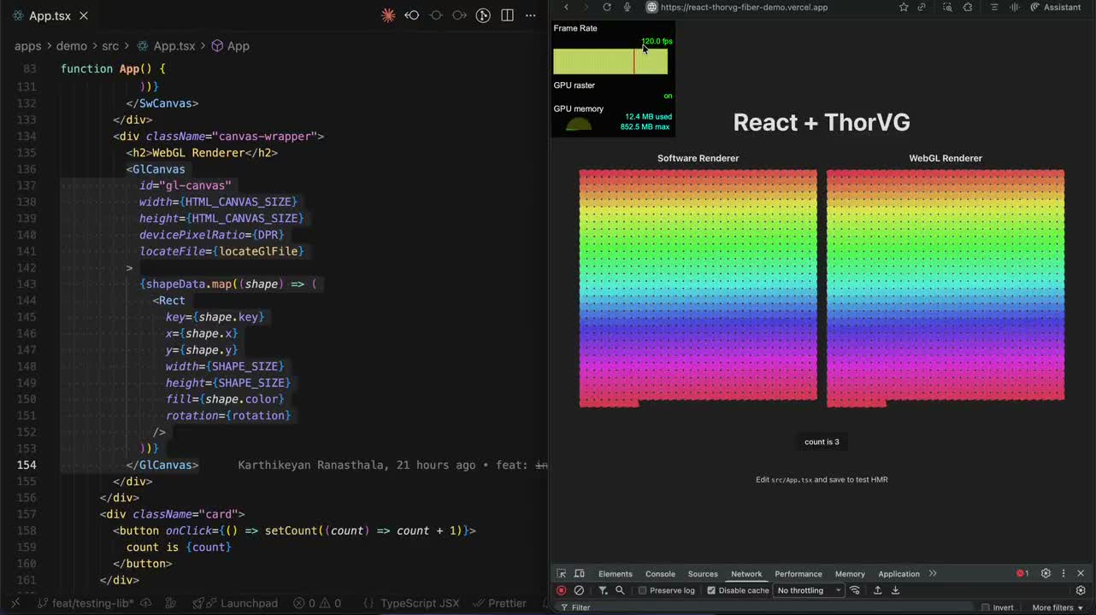Click the Software Renderer canvas
This screenshot has width=1096, height=615.
pos(698,288)
